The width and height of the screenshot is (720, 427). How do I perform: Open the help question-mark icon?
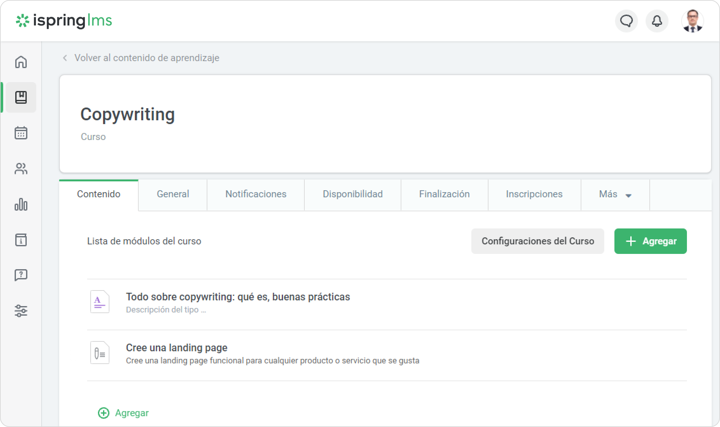point(21,275)
